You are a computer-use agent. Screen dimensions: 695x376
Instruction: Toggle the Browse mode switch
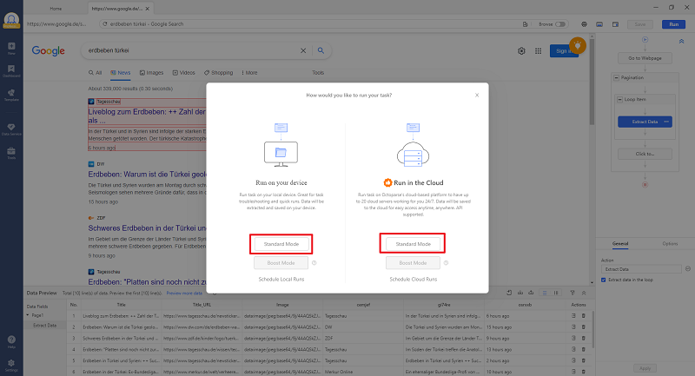pyautogui.click(x=560, y=24)
